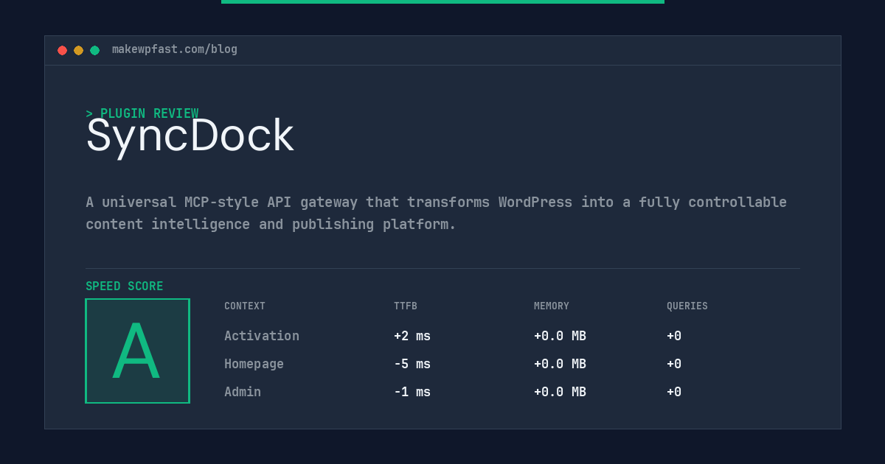Screen dimensions: 885x464
Task: Click Activation queries value +0
Action: (x=674, y=336)
